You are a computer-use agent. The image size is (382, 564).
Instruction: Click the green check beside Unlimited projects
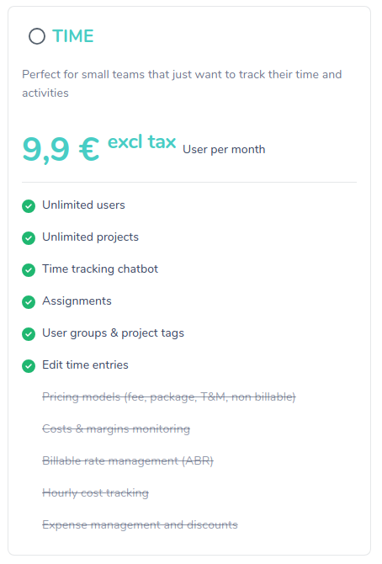[29, 238]
